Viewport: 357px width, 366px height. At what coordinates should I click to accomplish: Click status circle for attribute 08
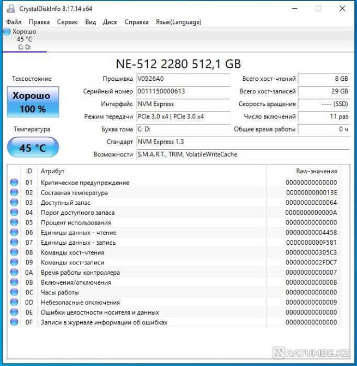click(14, 252)
